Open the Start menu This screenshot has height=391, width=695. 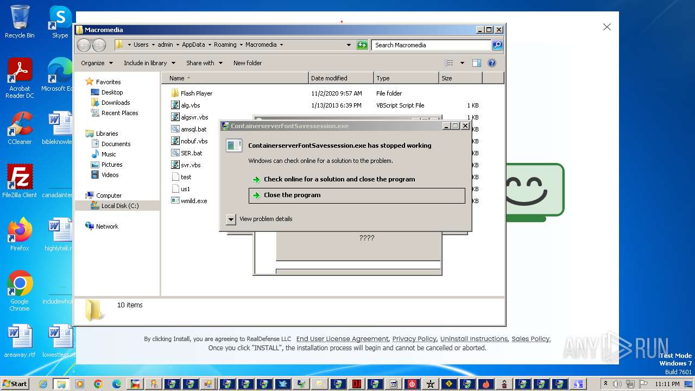pos(15,384)
